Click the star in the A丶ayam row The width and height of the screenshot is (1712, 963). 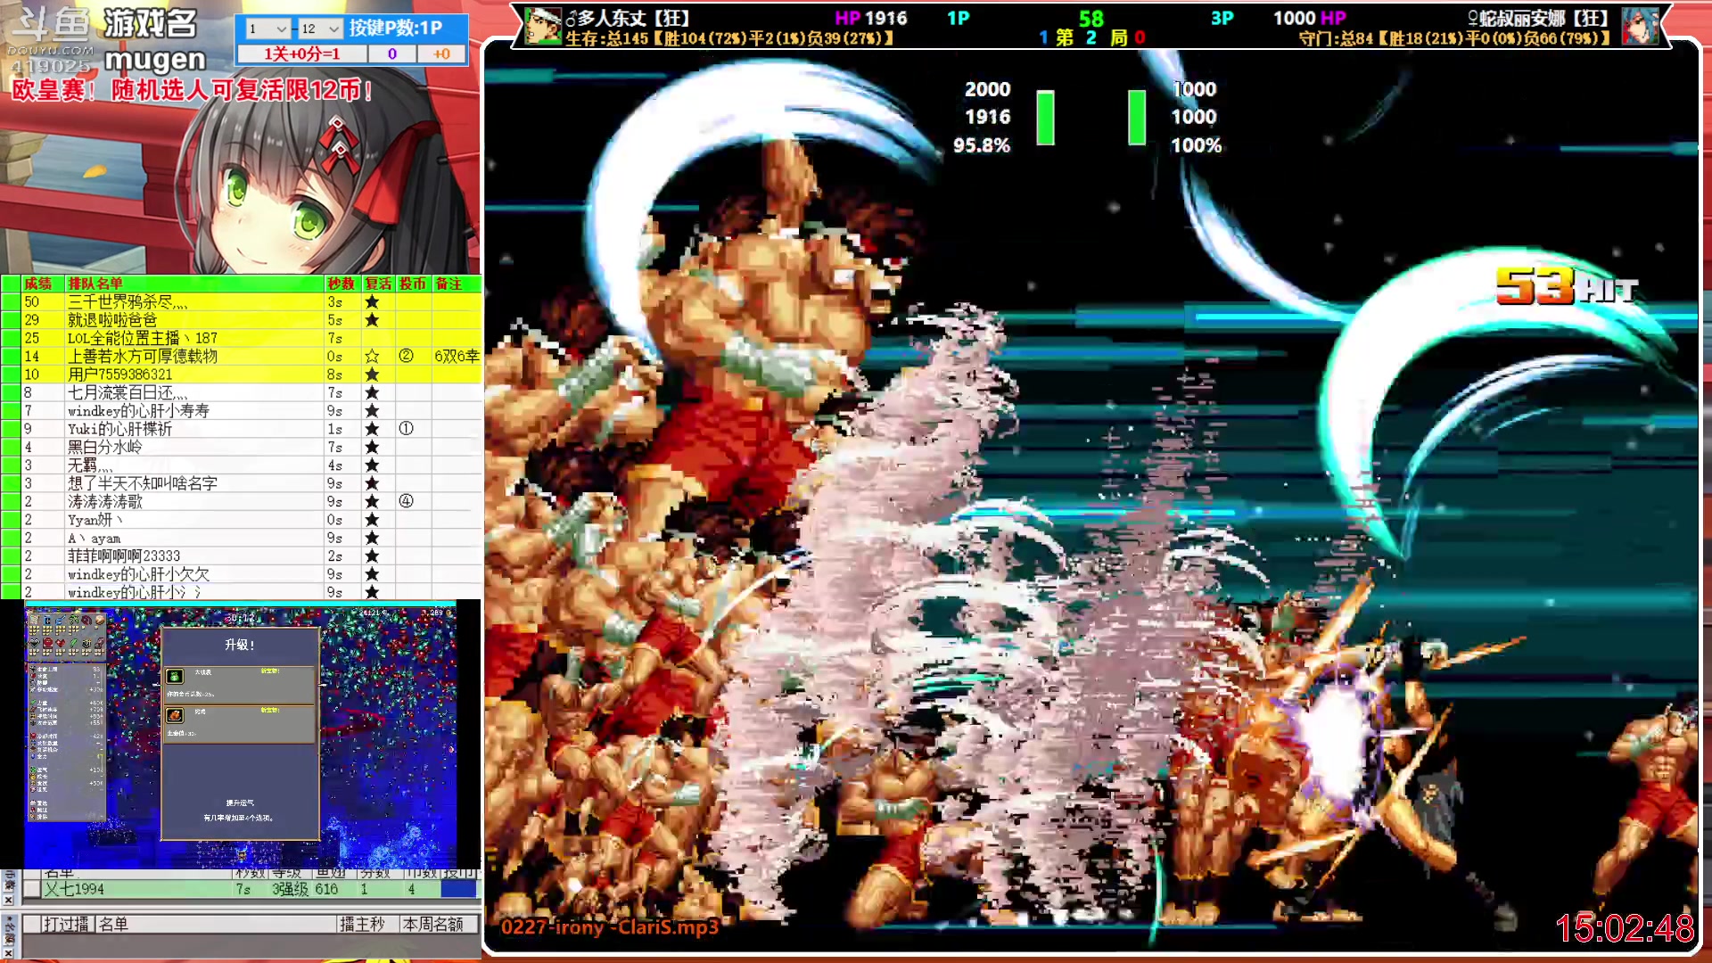pos(372,538)
